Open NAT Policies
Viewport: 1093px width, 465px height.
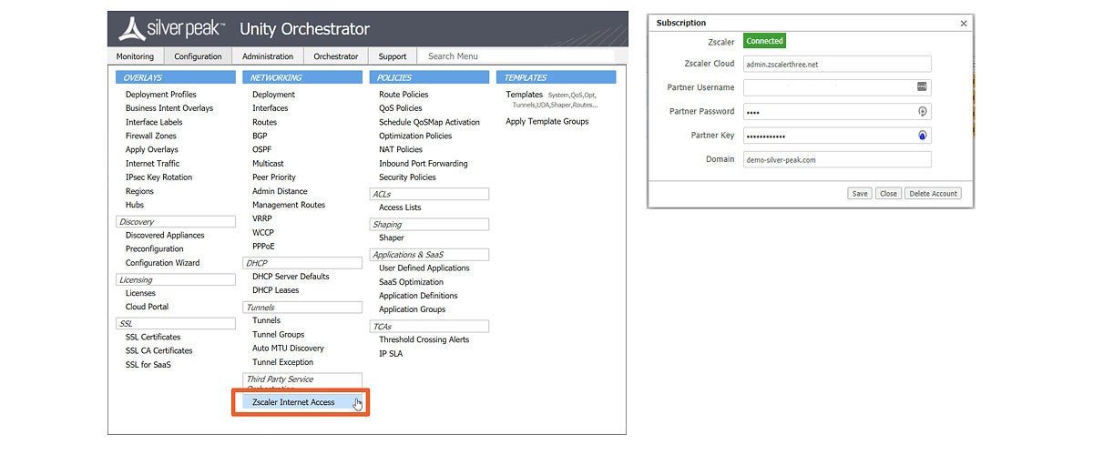[x=401, y=149]
